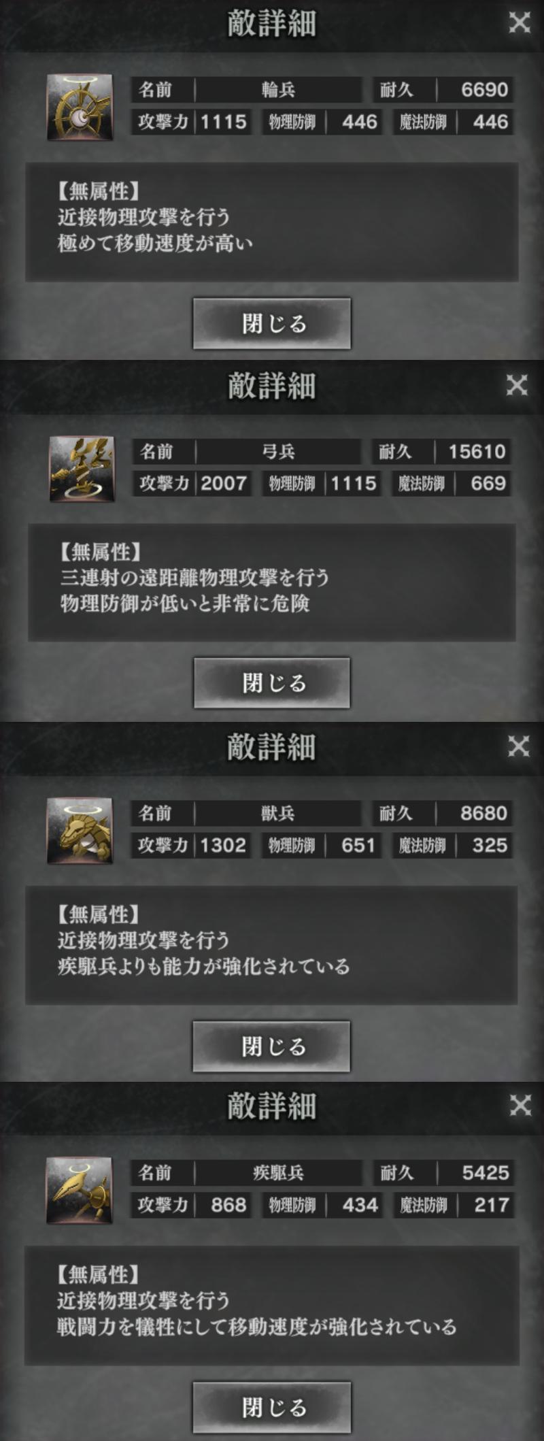Click the 獣兵 beast enemy portrait icon
This screenshot has width=544, height=1441.
coord(80,830)
